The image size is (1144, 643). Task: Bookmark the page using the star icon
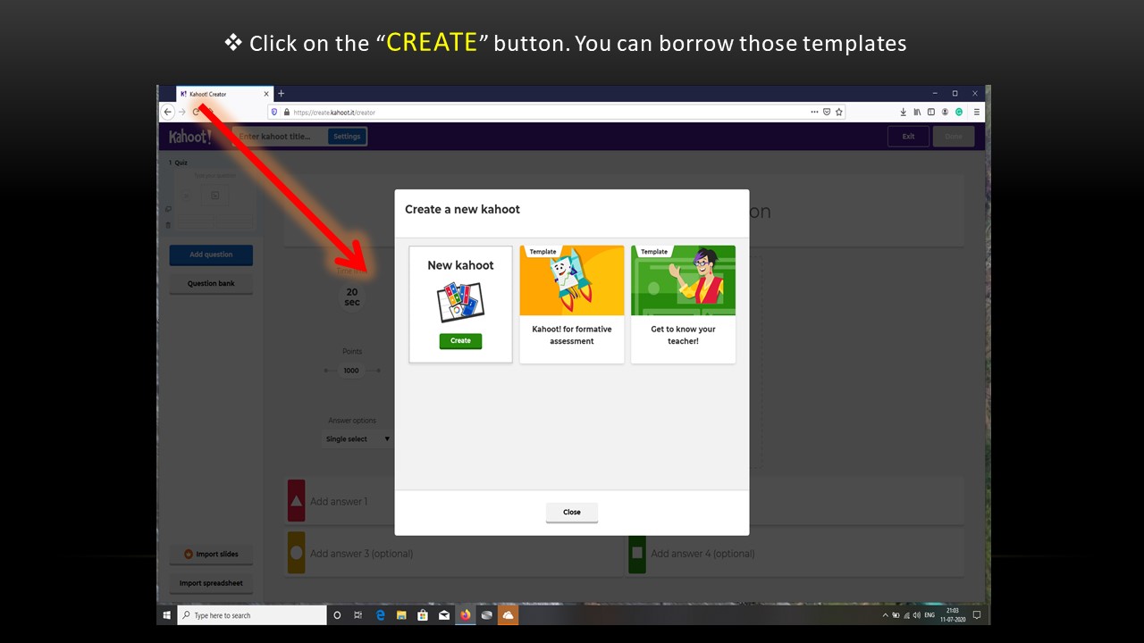[x=839, y=112]
